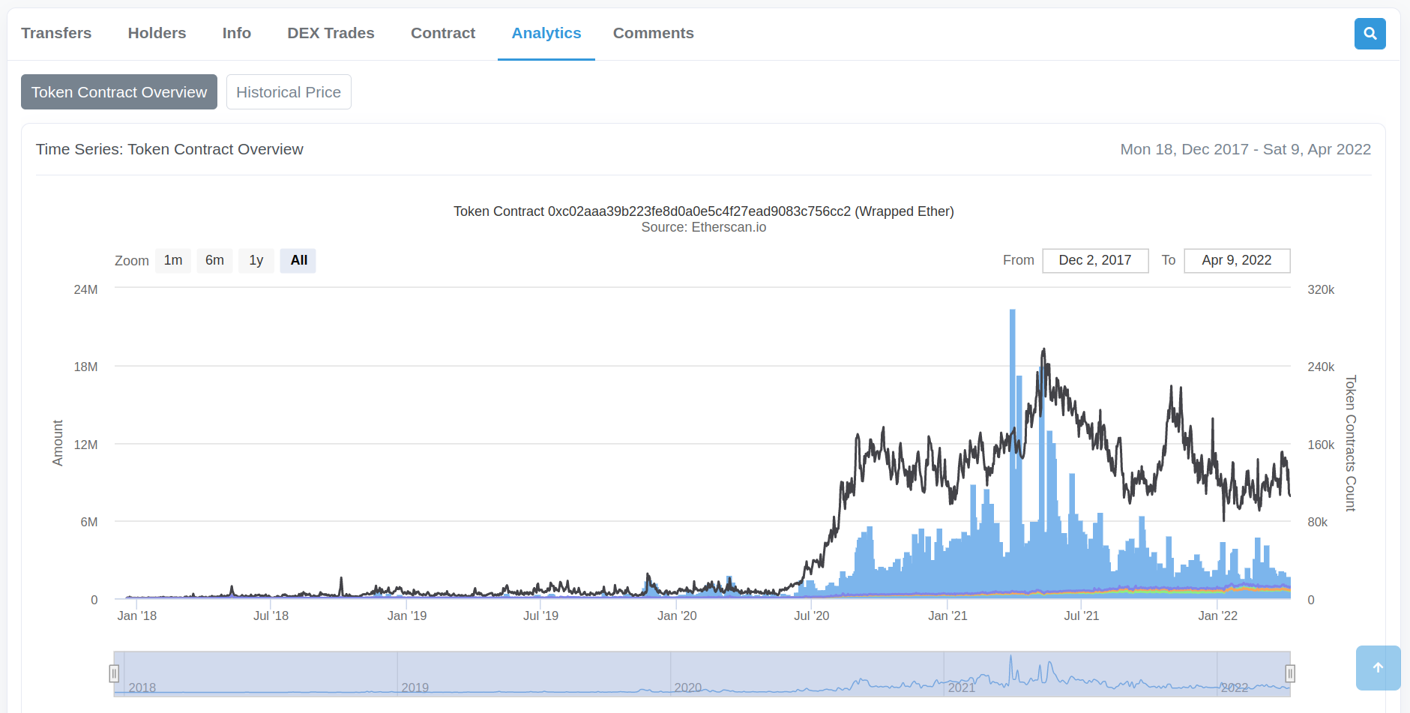
Task: Click the Token Contracts Count axis title
Action: [x=1350, y=443]
